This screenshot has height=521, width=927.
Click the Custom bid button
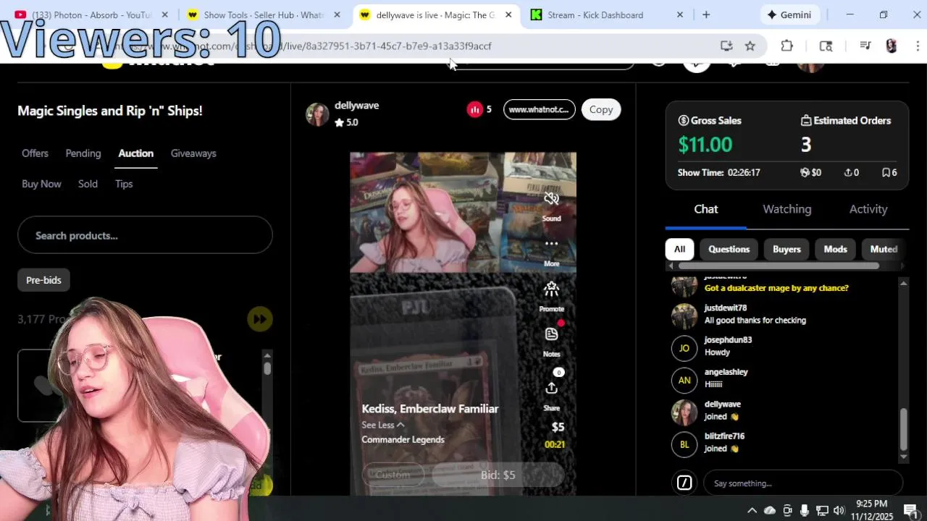(x=393, y=475)
